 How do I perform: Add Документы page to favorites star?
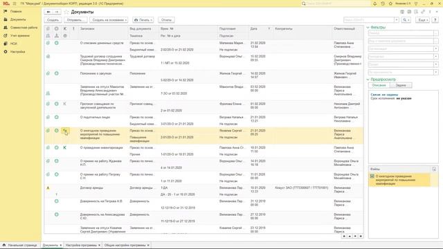click(66, 12)
